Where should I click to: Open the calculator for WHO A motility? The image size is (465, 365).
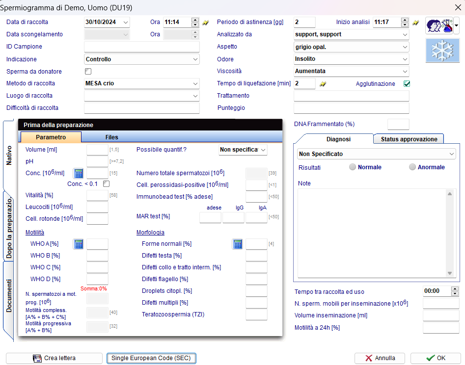(x=79, y=244)
